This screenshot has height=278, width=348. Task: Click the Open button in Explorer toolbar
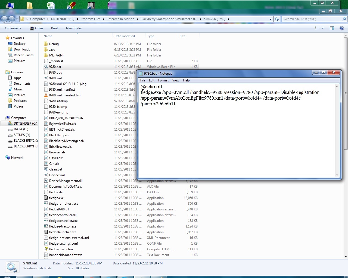(36, 28)
